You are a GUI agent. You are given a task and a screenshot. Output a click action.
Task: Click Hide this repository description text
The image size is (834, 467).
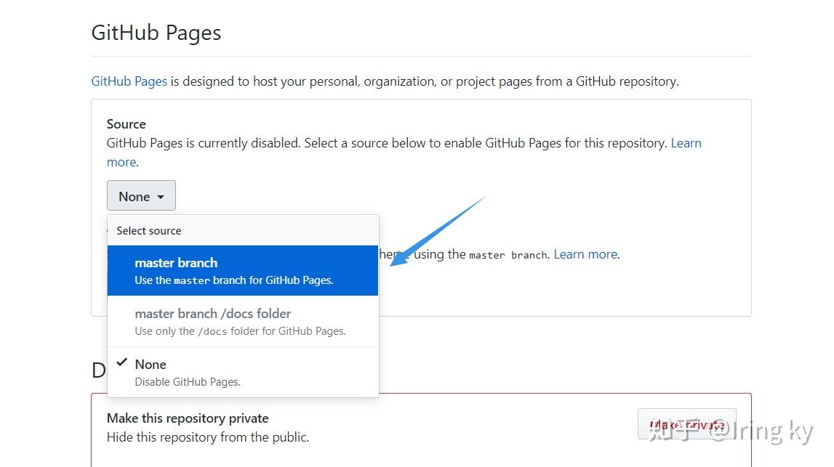(207, 436)
